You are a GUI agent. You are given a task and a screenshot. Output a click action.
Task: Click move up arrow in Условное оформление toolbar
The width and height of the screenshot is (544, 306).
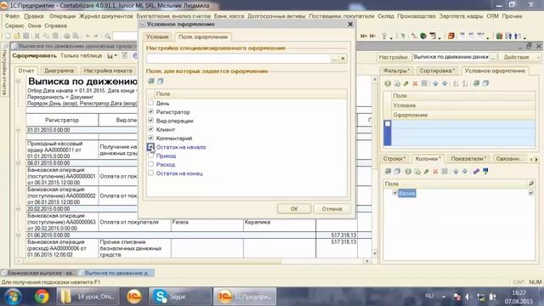(435, 83)
